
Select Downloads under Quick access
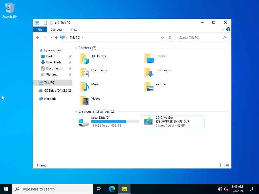(54, 62)
